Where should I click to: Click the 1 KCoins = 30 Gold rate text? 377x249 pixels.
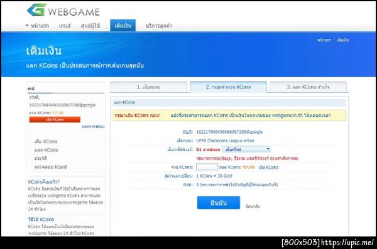tap(214, 176)
